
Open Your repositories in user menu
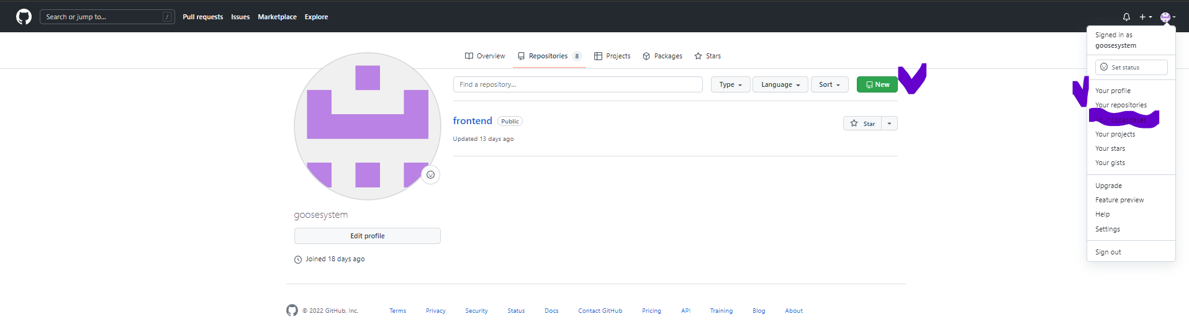click(1121, 105)
